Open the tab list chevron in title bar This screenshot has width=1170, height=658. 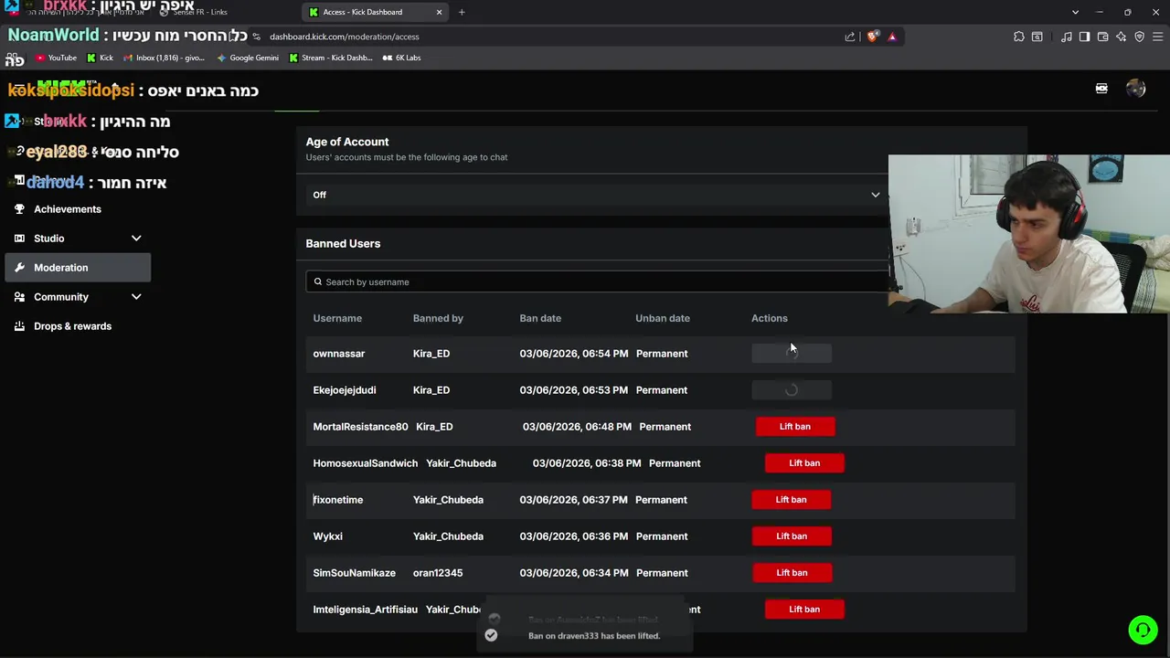[x=1075, y=12]
